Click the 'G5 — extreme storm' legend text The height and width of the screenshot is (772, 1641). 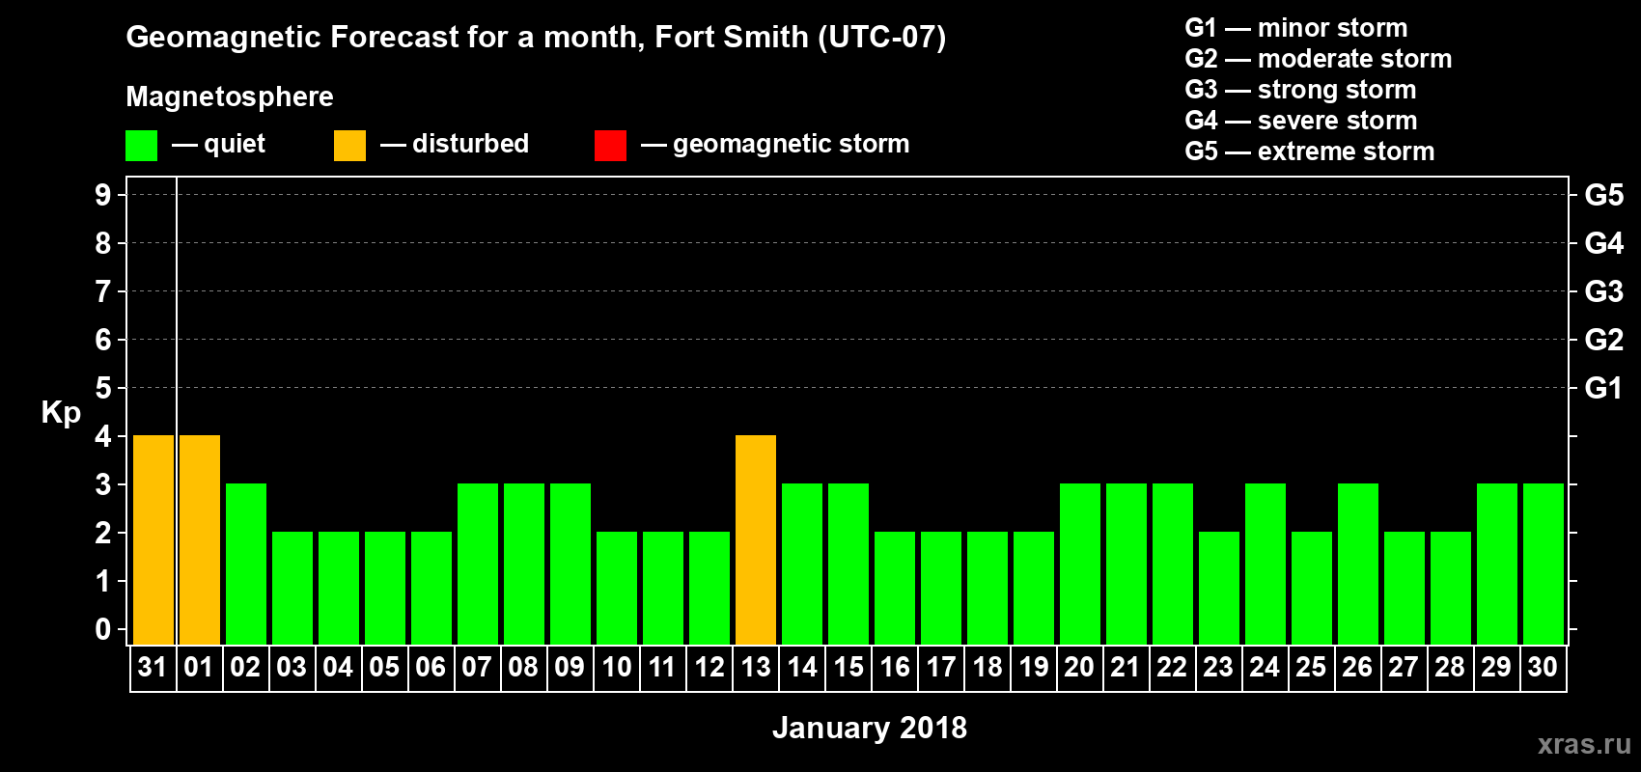(x=1310, y=152)
